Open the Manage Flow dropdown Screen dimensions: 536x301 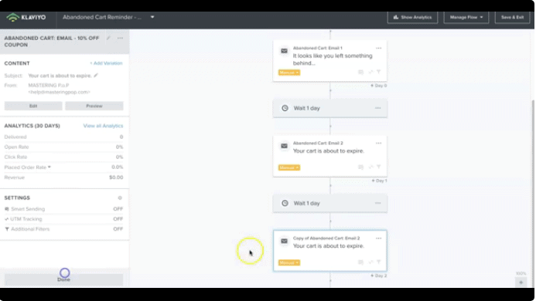(466, 17)
